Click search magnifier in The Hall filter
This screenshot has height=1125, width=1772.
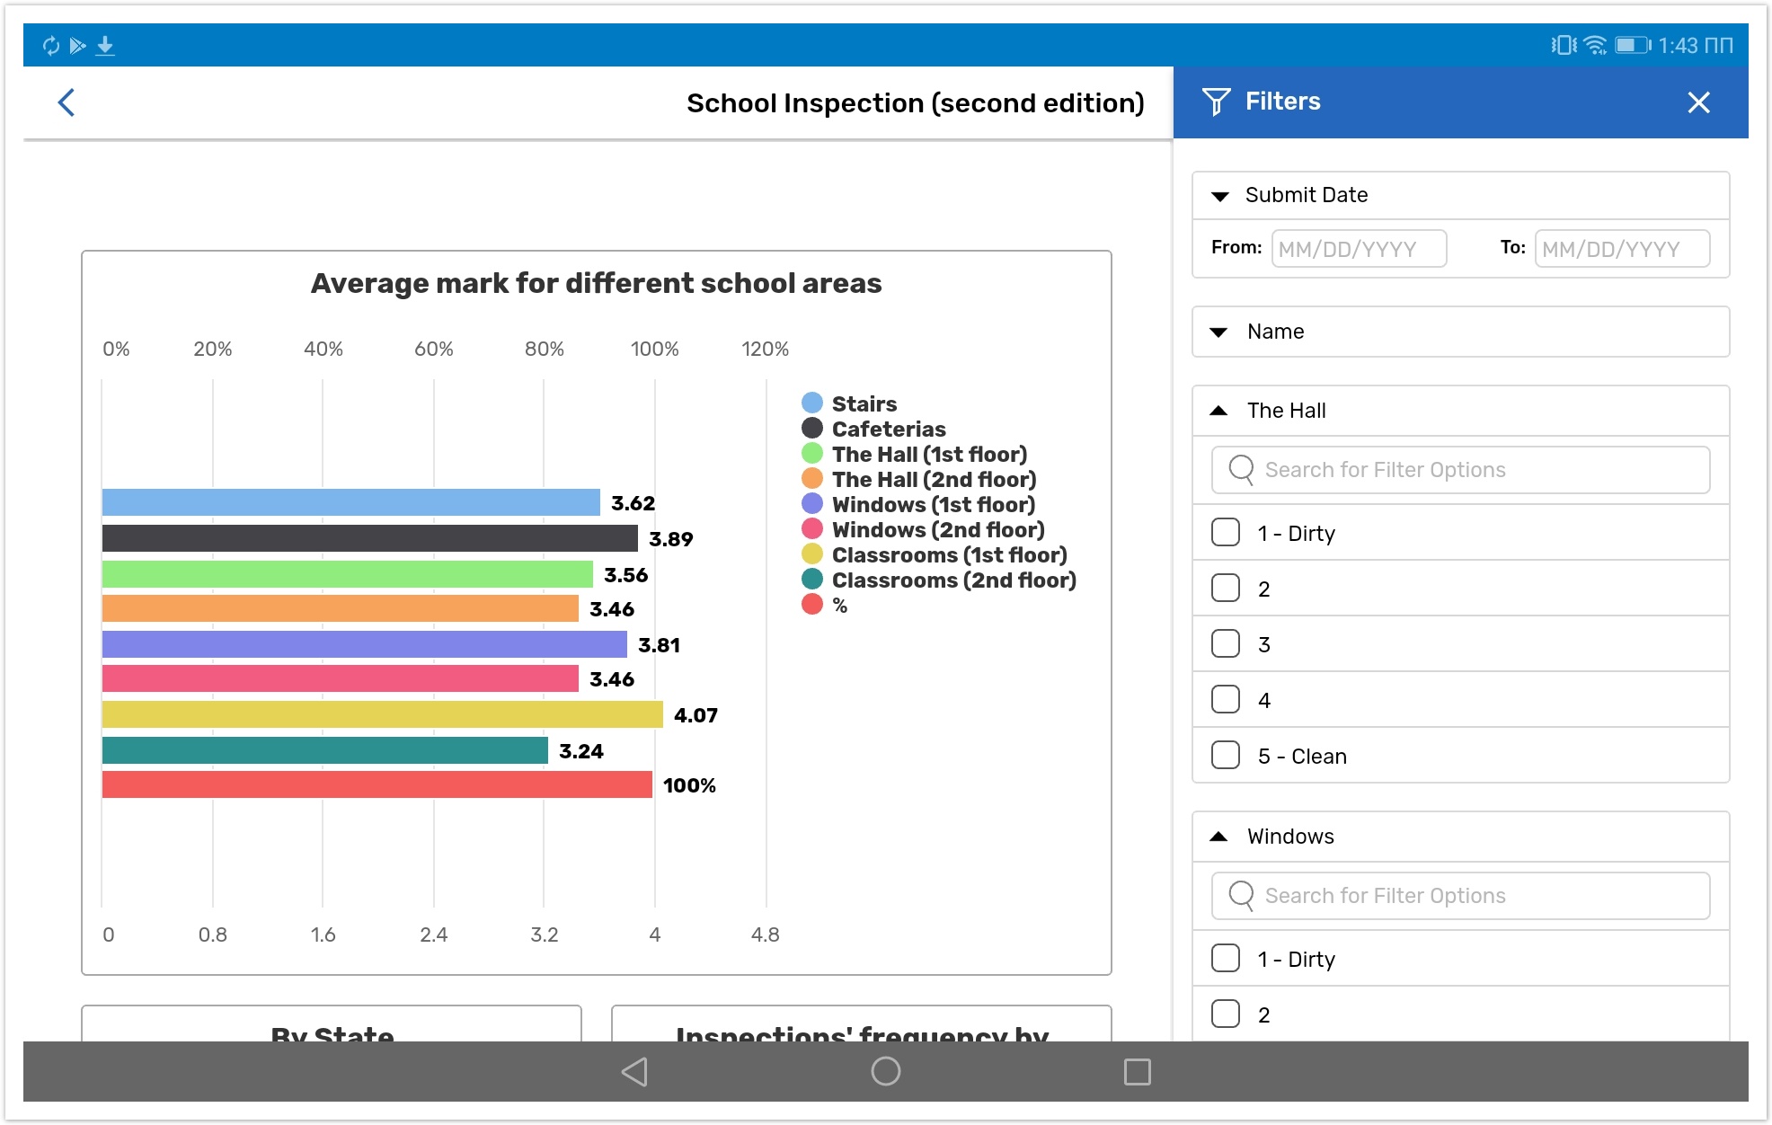[x=1241, y=469]
